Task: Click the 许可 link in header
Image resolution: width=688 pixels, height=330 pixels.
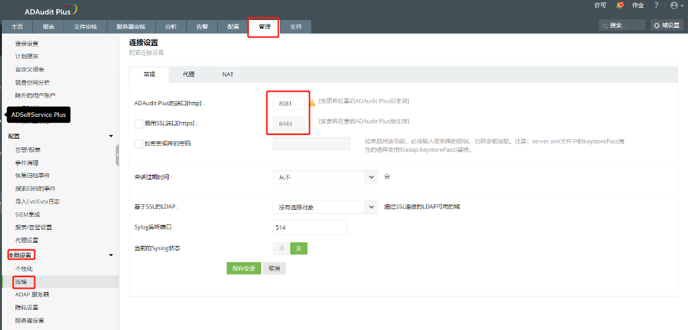Action: pos(600,5)
